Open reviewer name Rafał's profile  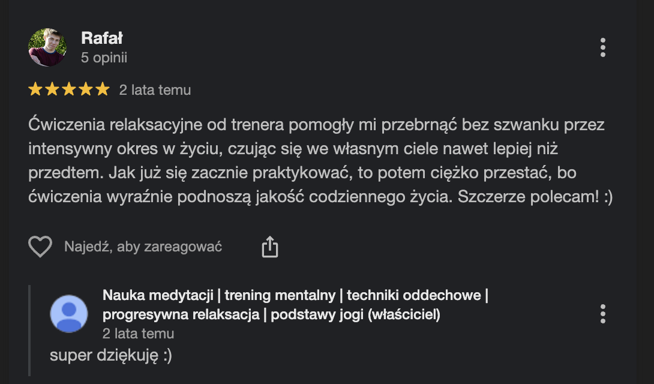tap(102, 38)
